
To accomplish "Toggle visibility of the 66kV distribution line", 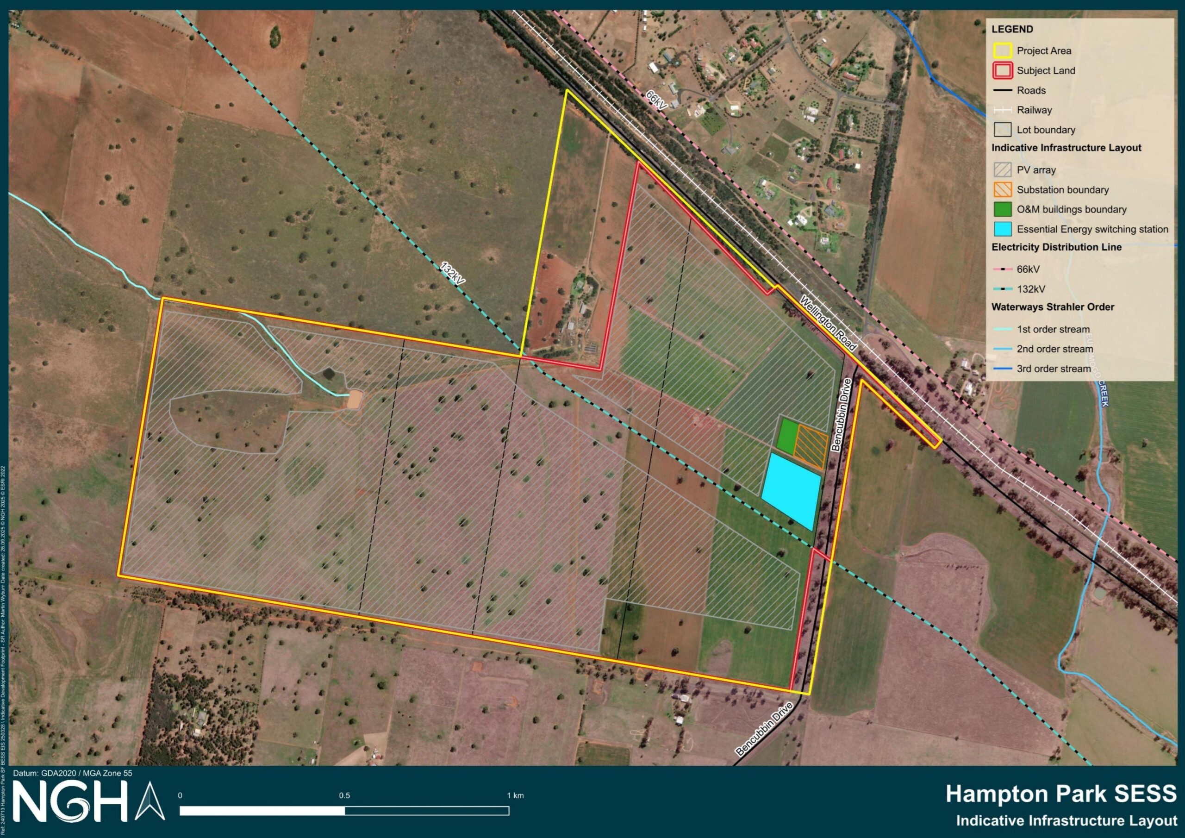I will 1002,269.
